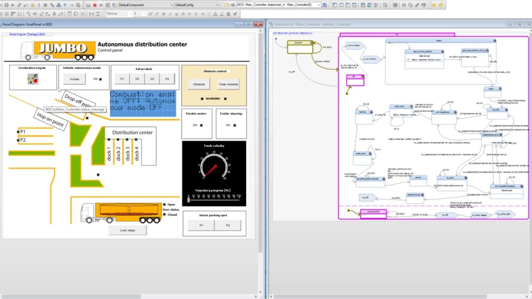The image size is (532, 299).
Task: Click the Electric motor ON indicator
Action: coord(201,125)
